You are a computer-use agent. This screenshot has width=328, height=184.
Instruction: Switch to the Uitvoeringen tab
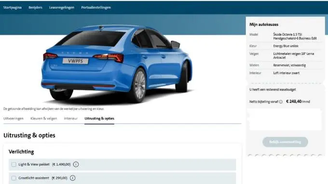point(14,118)
